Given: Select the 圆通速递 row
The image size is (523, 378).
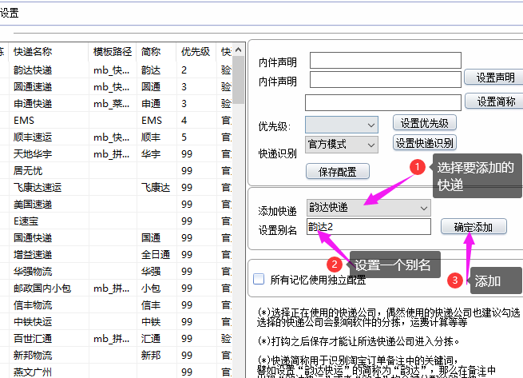Looking at the screenshot, I should (x=33, y=87).
